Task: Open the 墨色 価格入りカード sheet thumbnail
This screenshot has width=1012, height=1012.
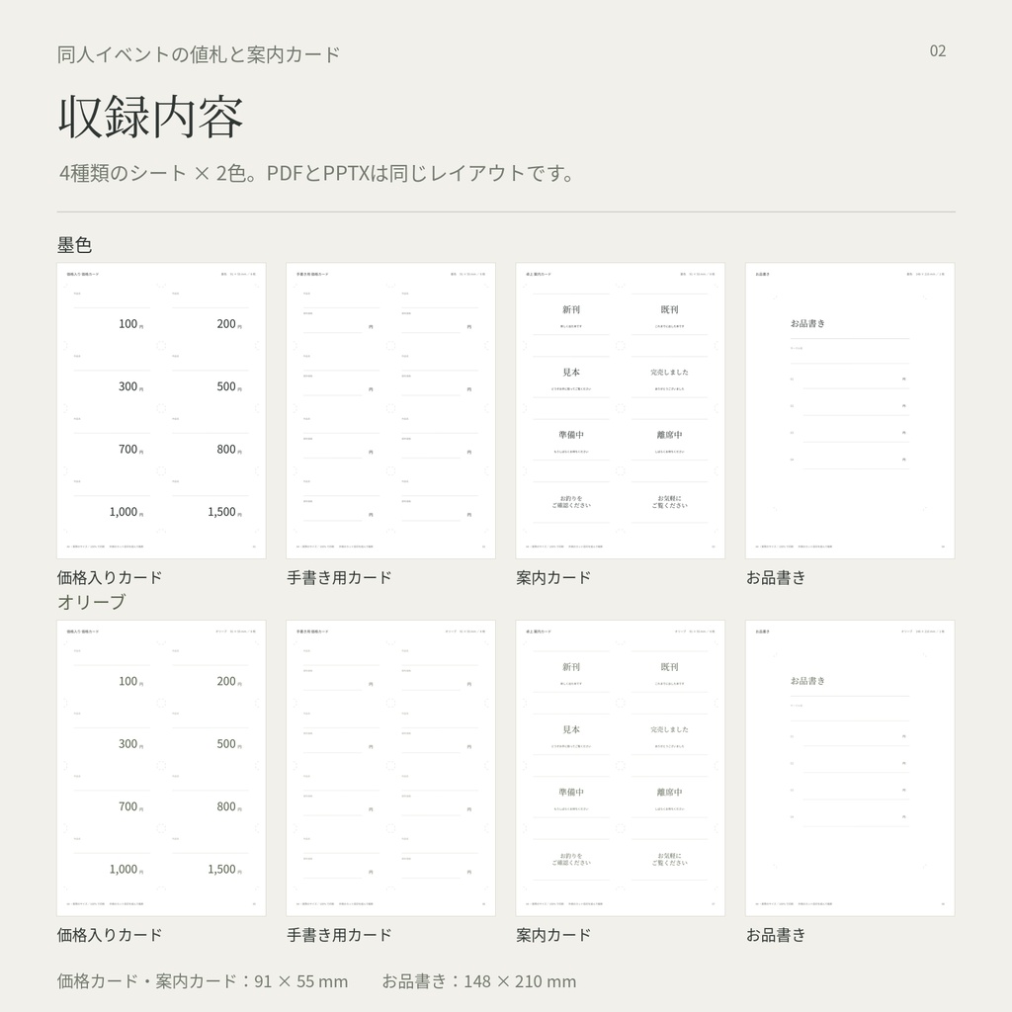Action: [161, 410]
